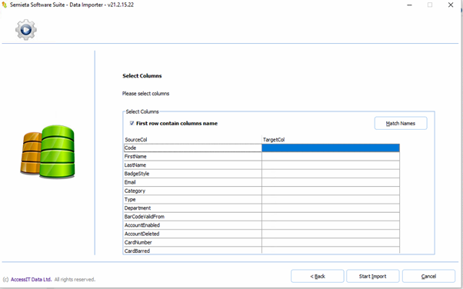Image resolution: width=463 pixels, height=289 pixels.
Task: Click the green and orange database icon
Action: [x=48, y=151]
